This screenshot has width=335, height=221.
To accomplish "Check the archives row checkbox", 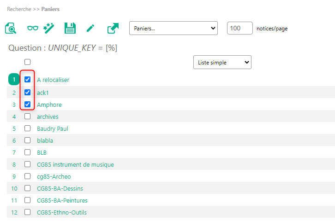I will click(x=27, y=116).
